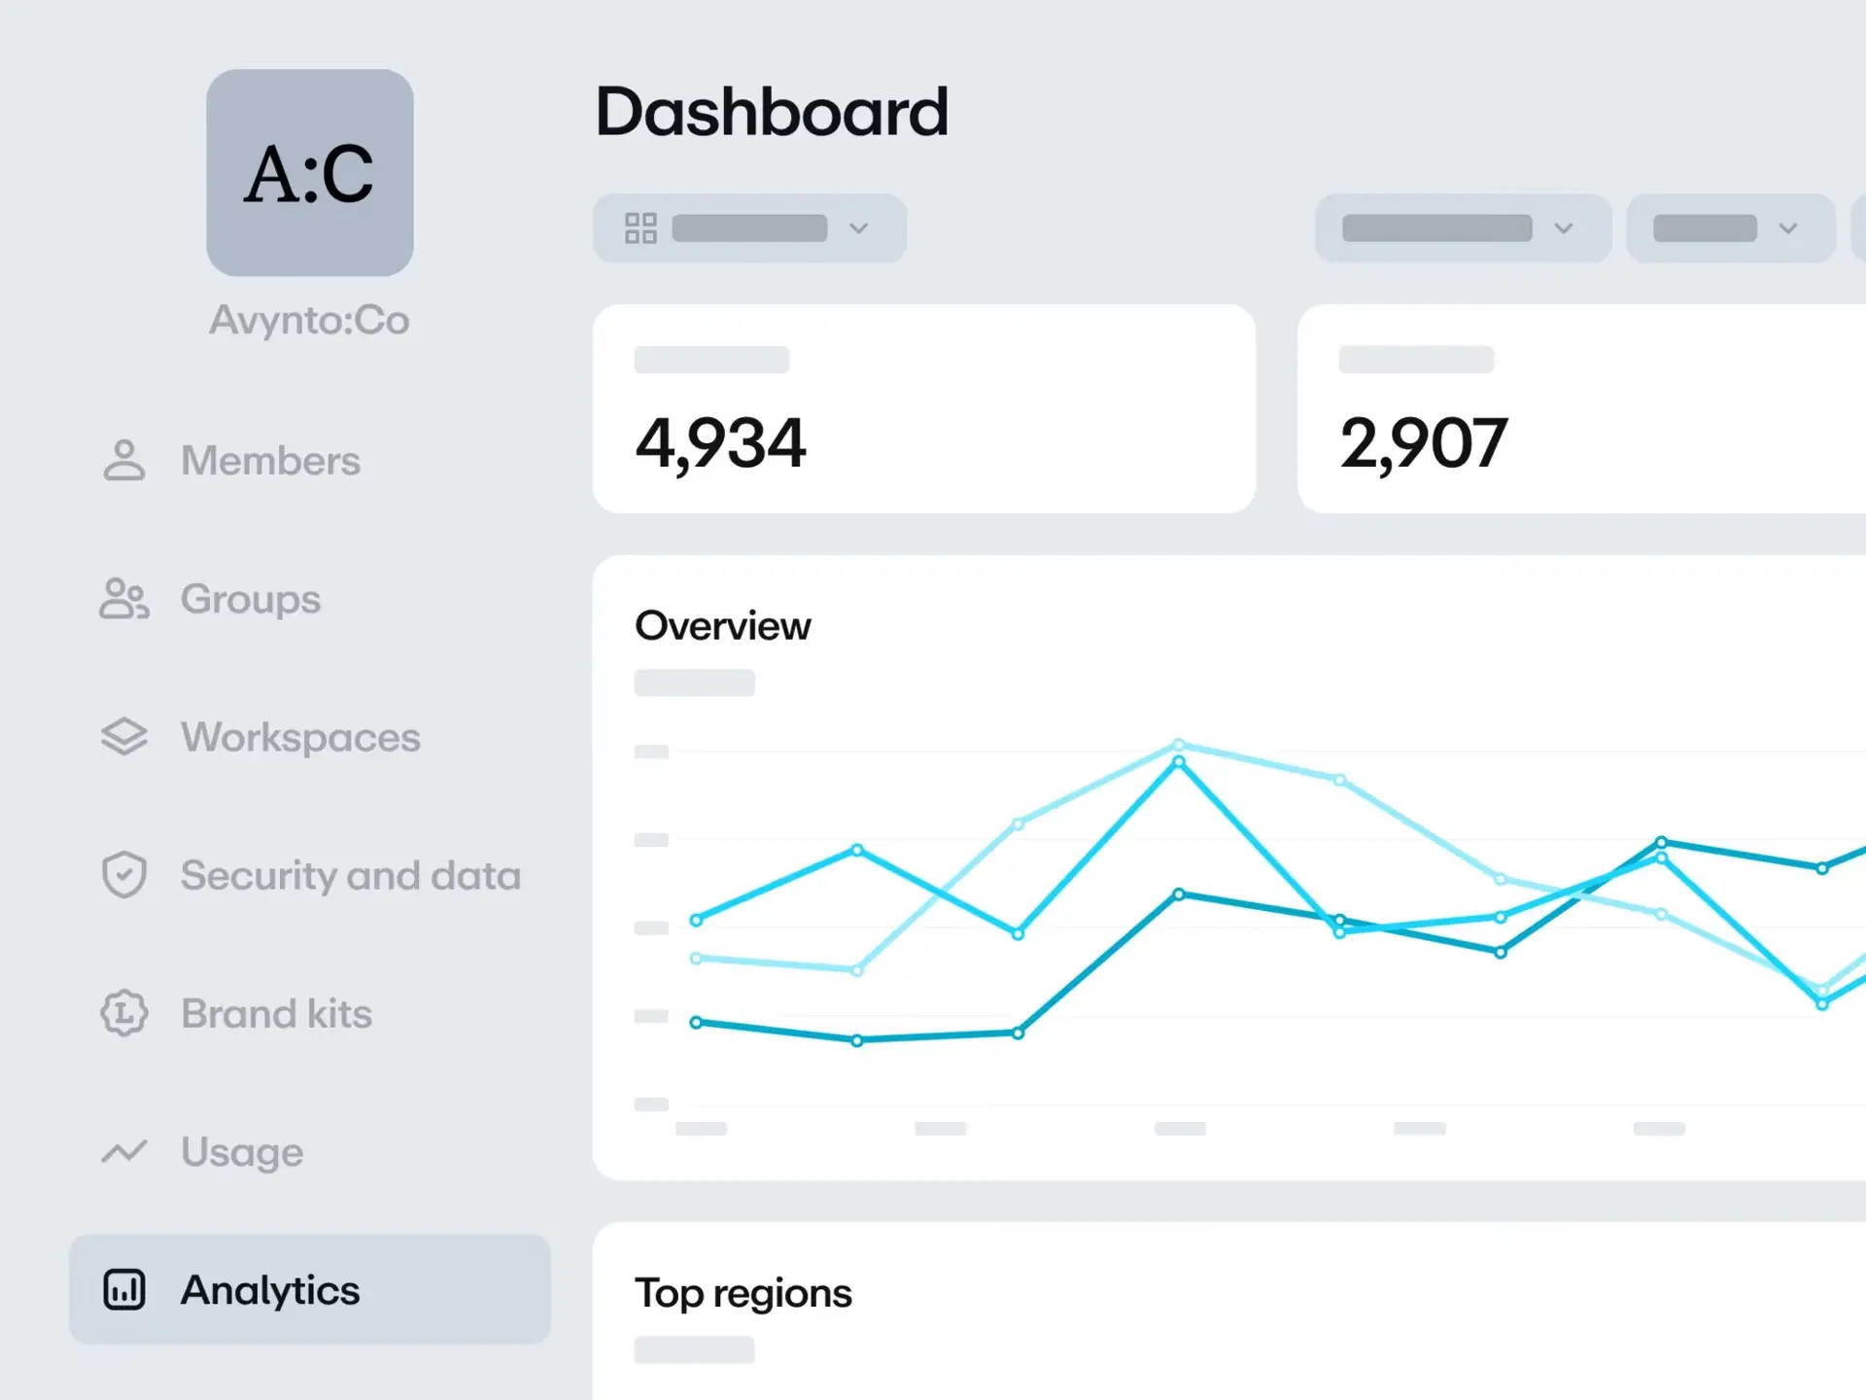
Task: Click the Brand kits badge icon
Action: 123,1013
